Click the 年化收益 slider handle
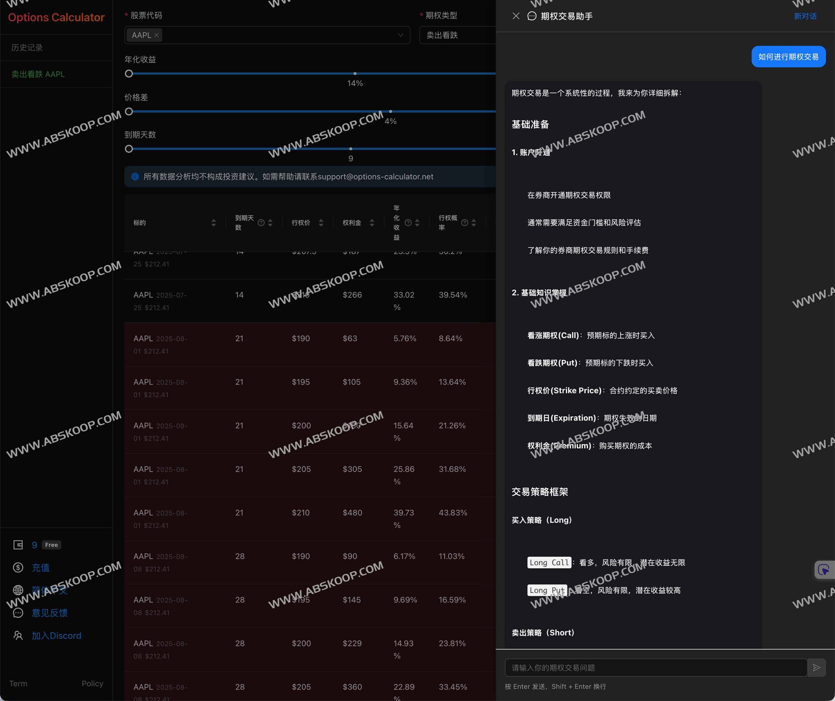The height and width of the screenshot is (701, 835). [x=129, y=74]
